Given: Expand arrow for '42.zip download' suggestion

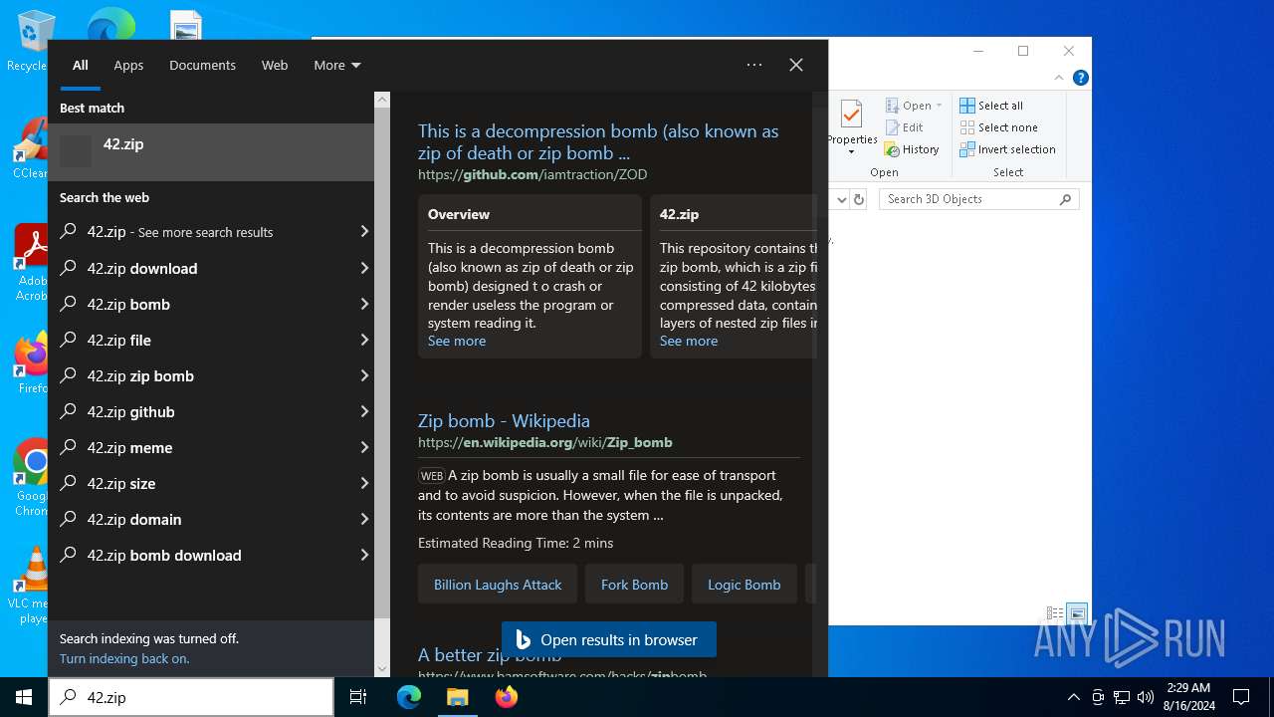Looking at the screenshot, I should coord(364,268).
